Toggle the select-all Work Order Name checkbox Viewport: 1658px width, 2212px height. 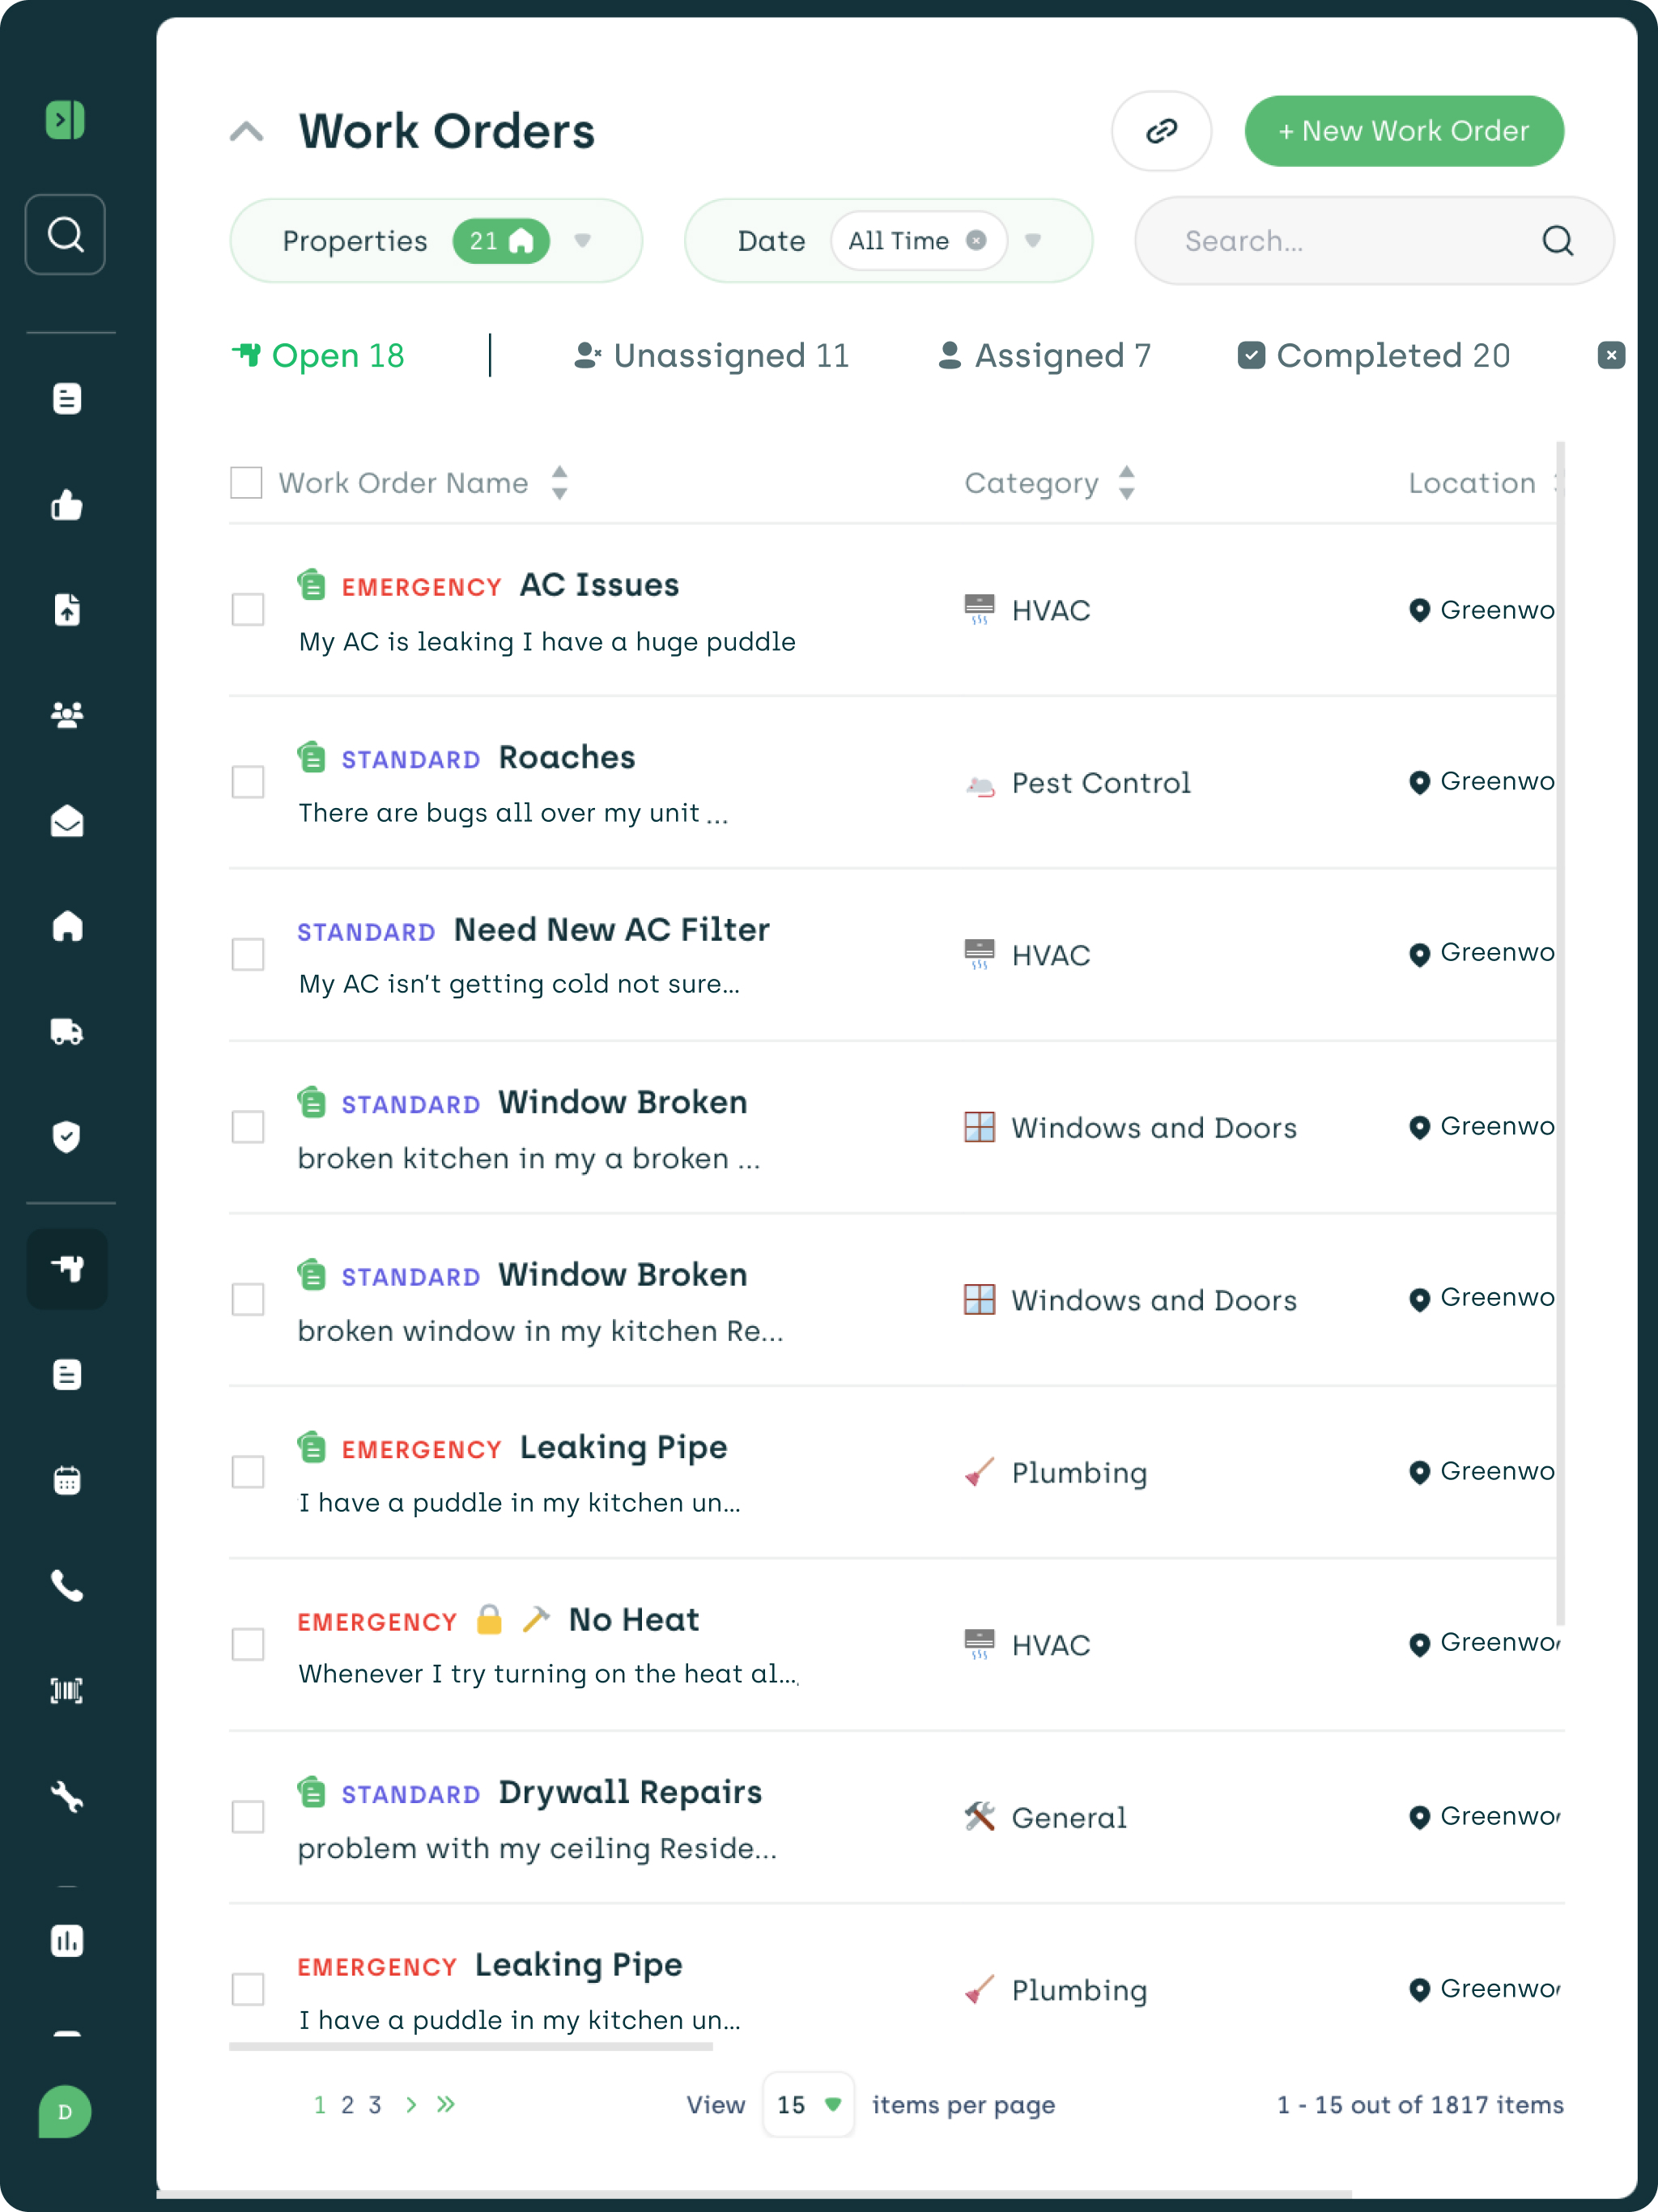click(x=246, y=483)
